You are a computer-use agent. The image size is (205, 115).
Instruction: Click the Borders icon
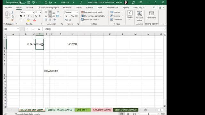pyautogui.click(x=21, y=20)
